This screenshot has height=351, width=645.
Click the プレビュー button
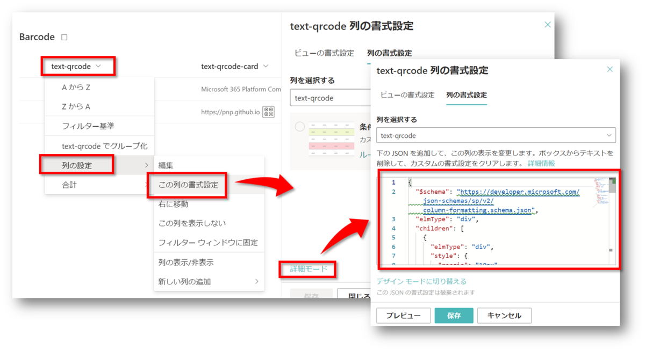coord(403,316)
